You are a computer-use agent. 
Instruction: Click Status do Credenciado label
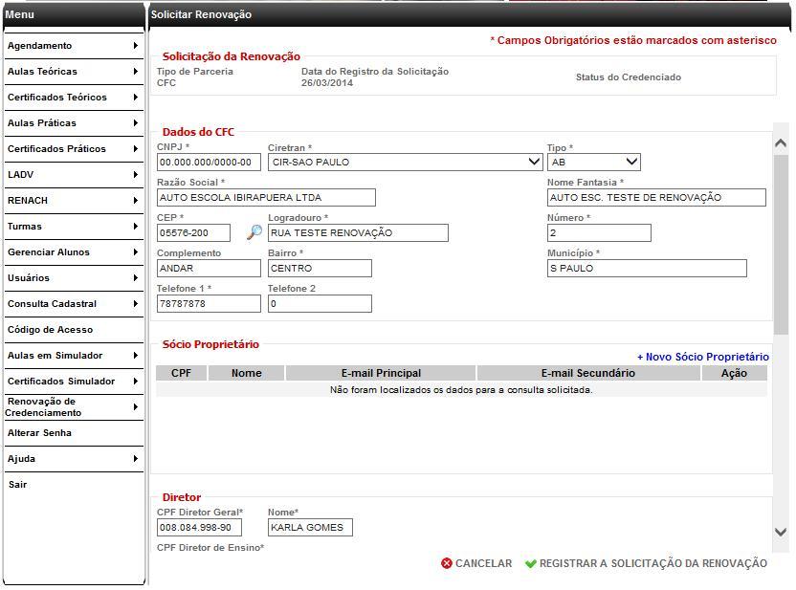click(x=629, y=77)
